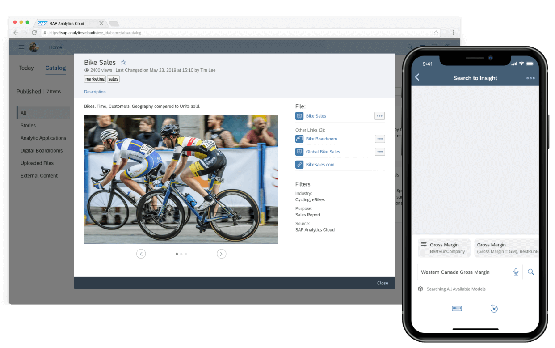Open the Bike Sales file link
The width and height of the screenshot is (555, 348).
click(316, 116)
